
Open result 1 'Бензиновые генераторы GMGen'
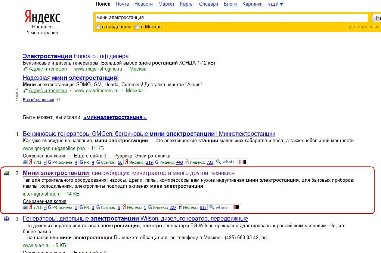click(149, 134)
